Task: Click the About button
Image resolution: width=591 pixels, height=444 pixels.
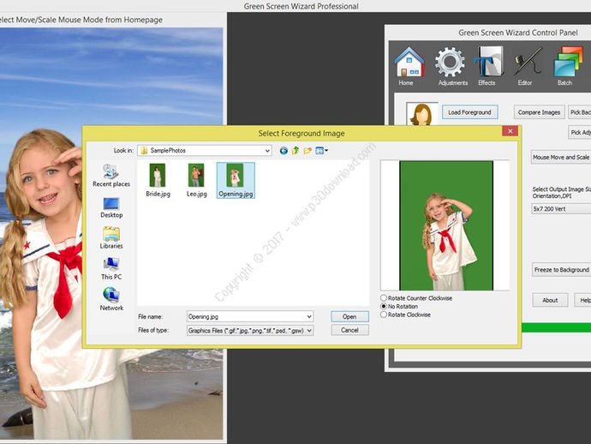Action: [x=550, y=300]
